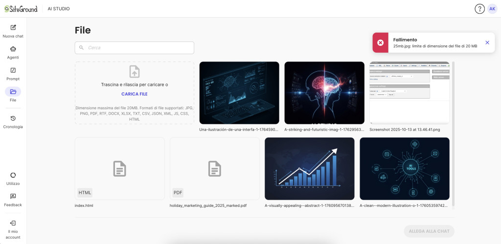This screenshot has width=501, height=244.
Task: Click the Trascina e rilascia per caricare text
Action: coord(135,85)
